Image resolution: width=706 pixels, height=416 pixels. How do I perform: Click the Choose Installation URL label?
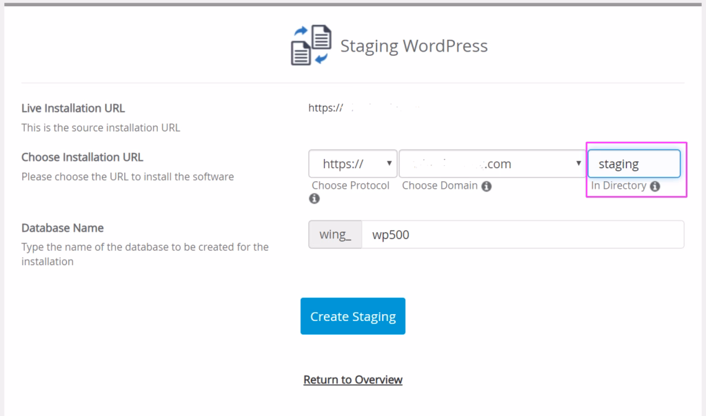82,157
